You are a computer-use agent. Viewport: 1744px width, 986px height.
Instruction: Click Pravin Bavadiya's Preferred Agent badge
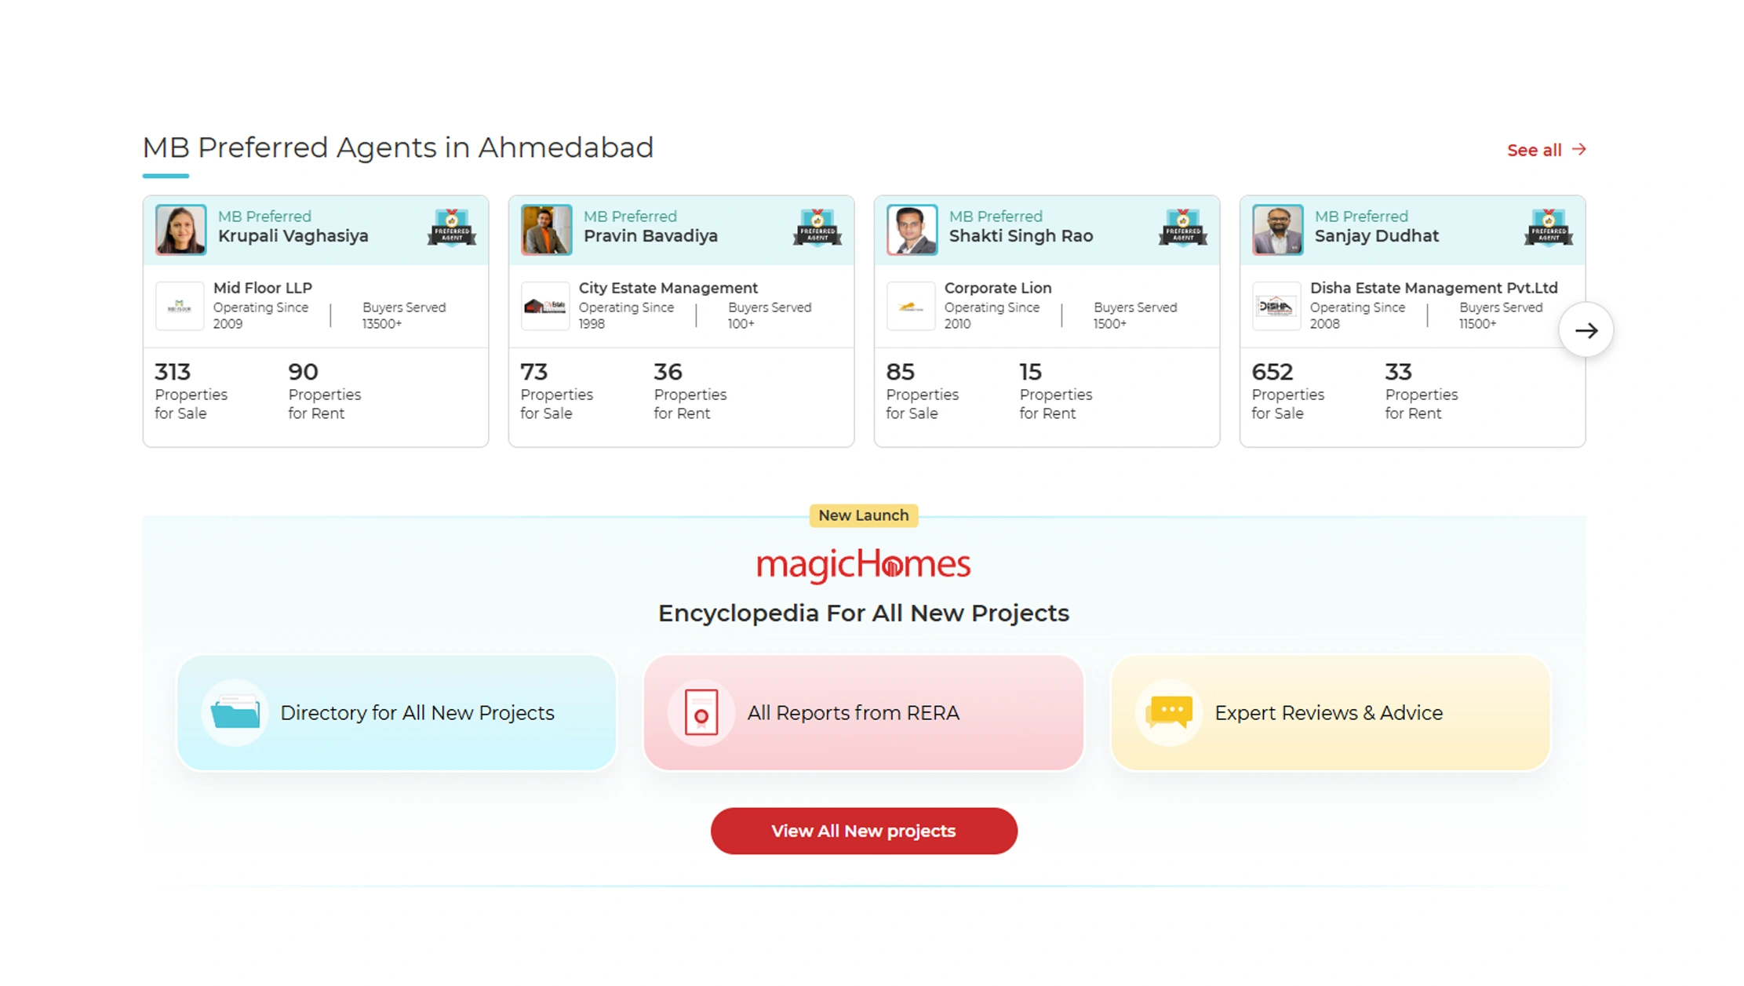817,228
